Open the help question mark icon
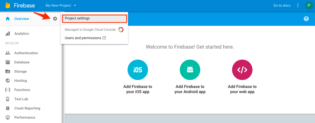This screenshot has width=315, height=123. [306, 19]
